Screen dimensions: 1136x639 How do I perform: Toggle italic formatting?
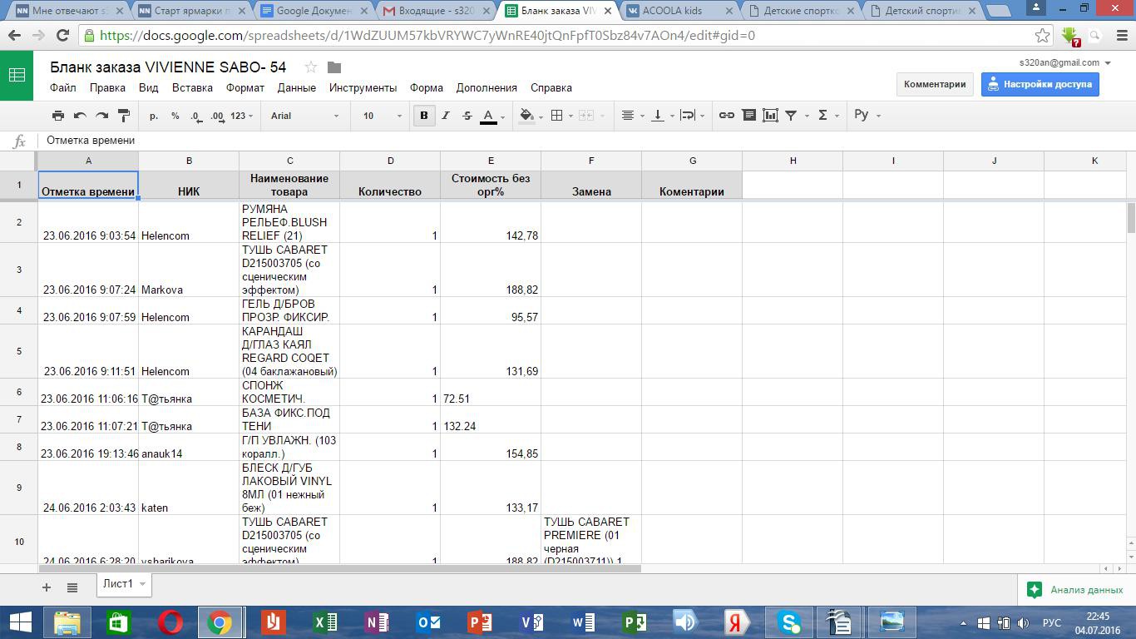pos(446,116)
